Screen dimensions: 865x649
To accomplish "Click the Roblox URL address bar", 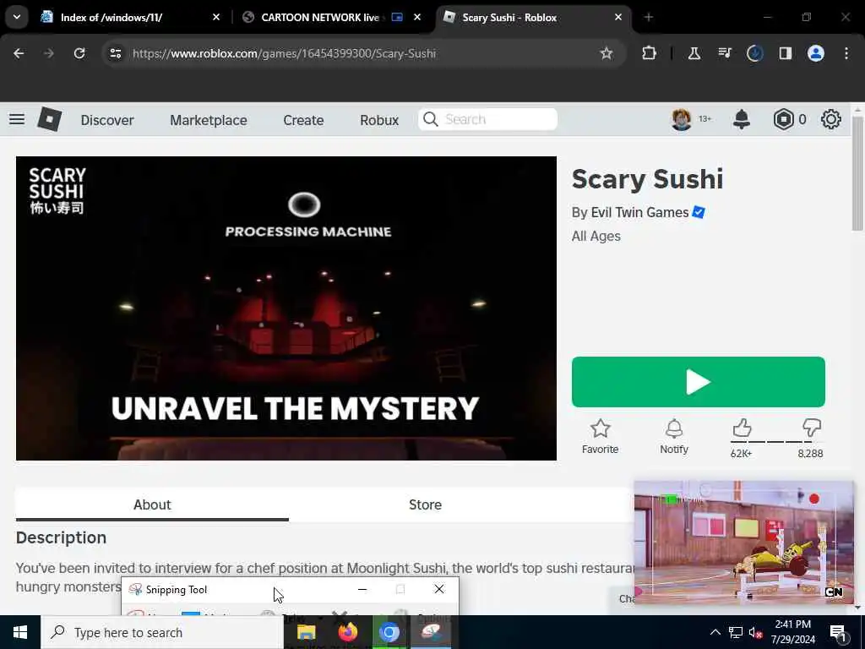I will pyautogui.click(x=364, y=53).
